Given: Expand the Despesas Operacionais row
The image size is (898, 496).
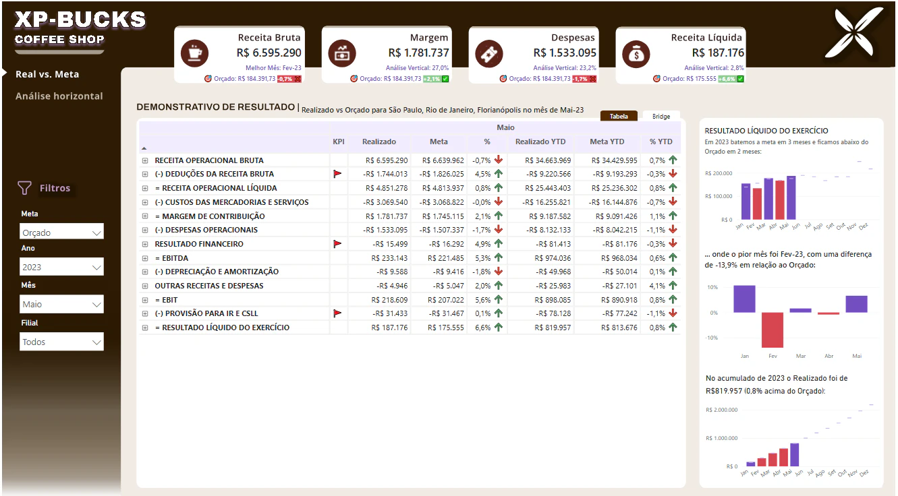Looking at the screenshot, I should coord(145,230).
